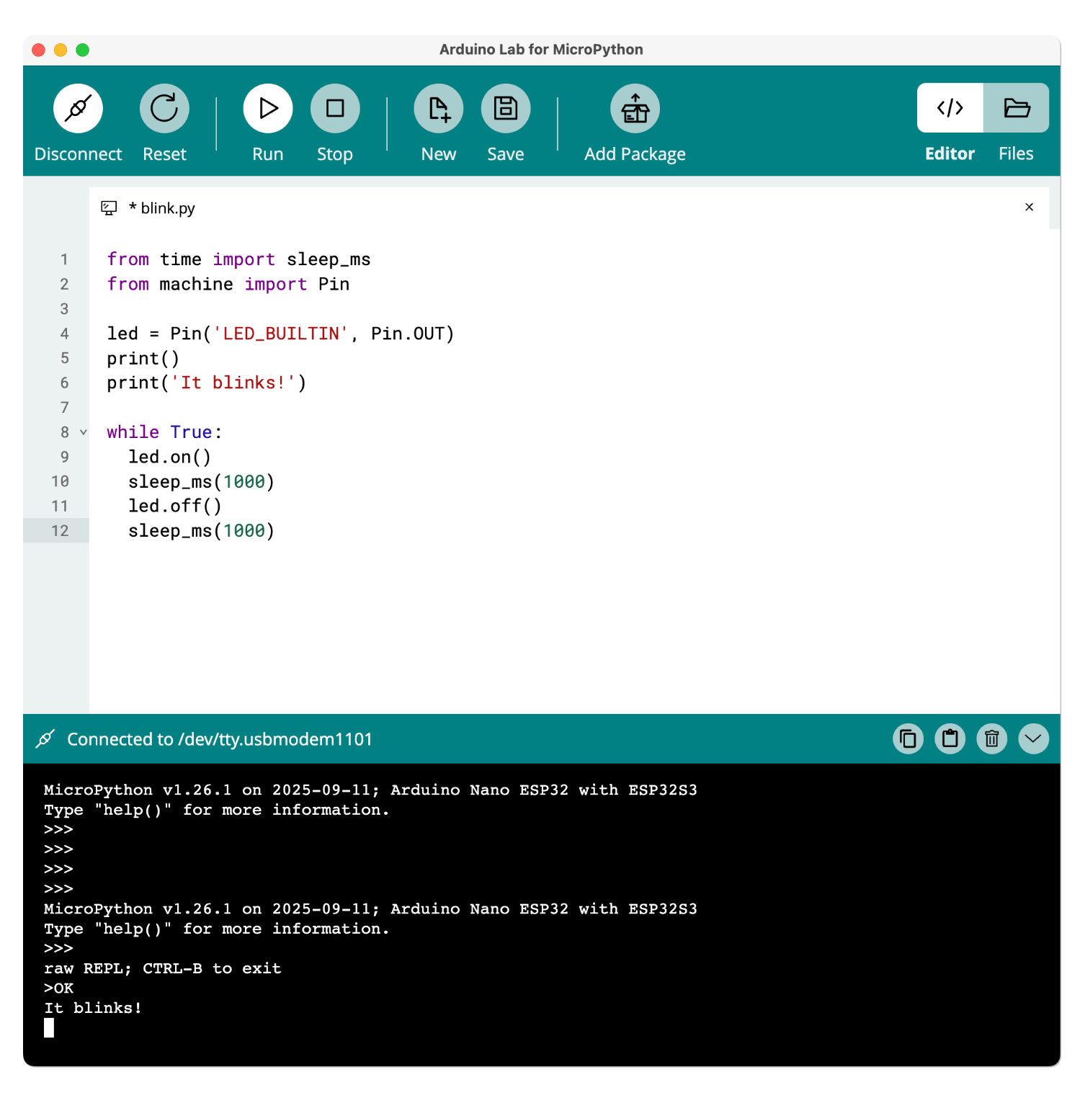Disconnect from the board
Screen dimensions: 1085x1103
[x=78, y=109]
